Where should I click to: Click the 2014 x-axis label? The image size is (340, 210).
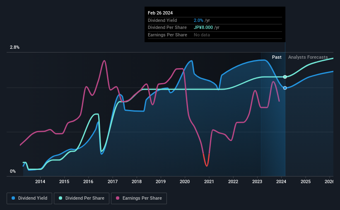coord(40,181)
